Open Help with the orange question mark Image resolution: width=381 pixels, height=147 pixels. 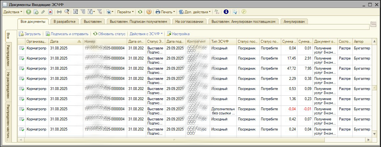point(149,12)
